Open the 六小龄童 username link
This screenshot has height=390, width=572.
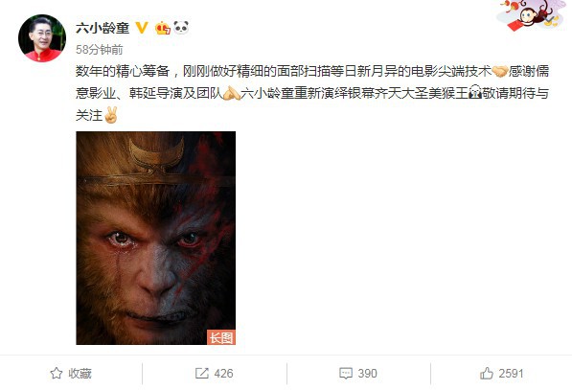(103, 28)
